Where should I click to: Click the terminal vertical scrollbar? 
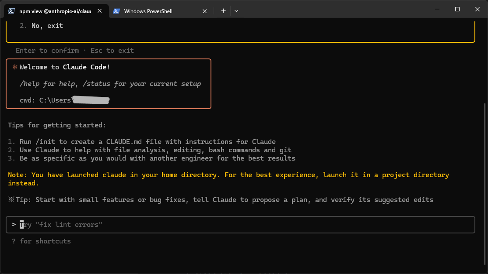coord(485,183)
